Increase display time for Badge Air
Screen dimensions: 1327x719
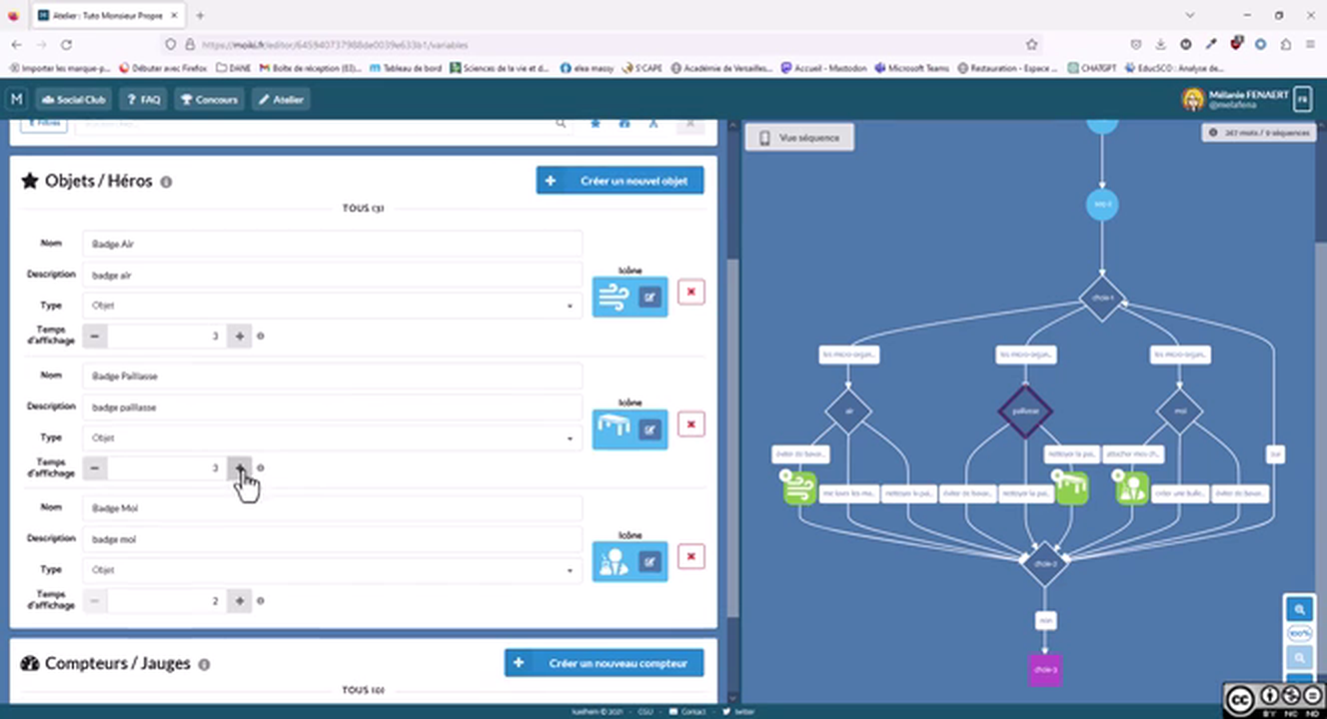(240, 337)
